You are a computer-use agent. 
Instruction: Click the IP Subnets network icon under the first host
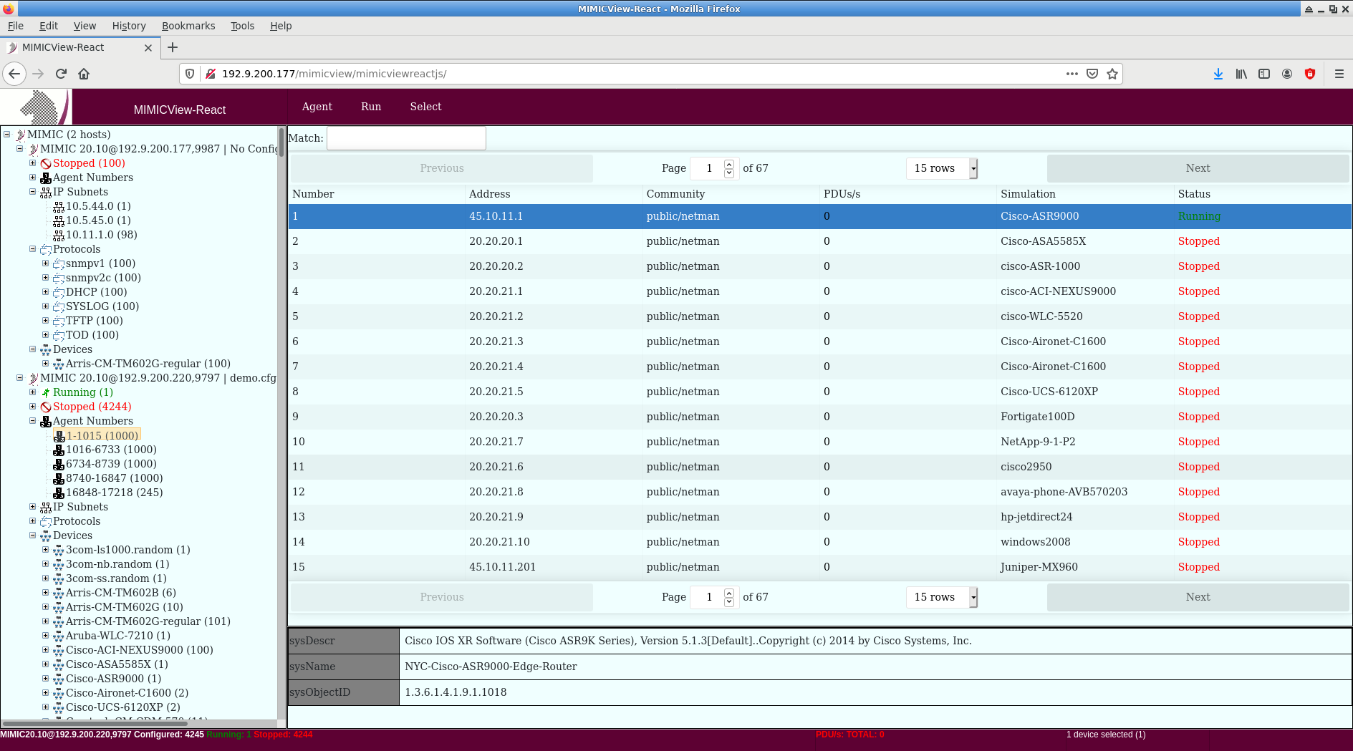[x=46, y=192]
